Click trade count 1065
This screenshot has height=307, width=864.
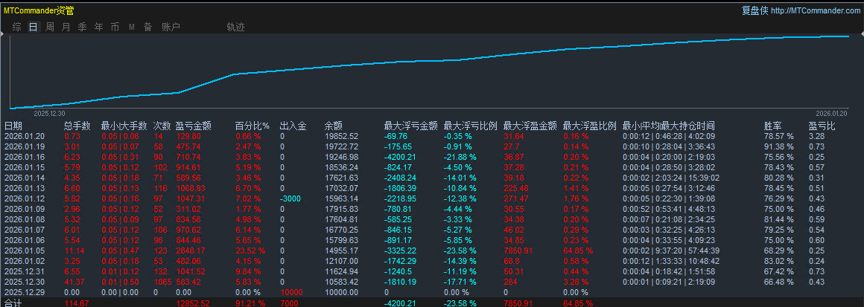pos(162,282)
